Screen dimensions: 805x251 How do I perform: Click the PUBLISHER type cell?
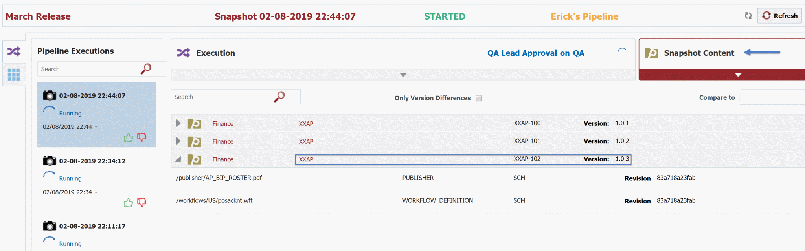(418, 178)
